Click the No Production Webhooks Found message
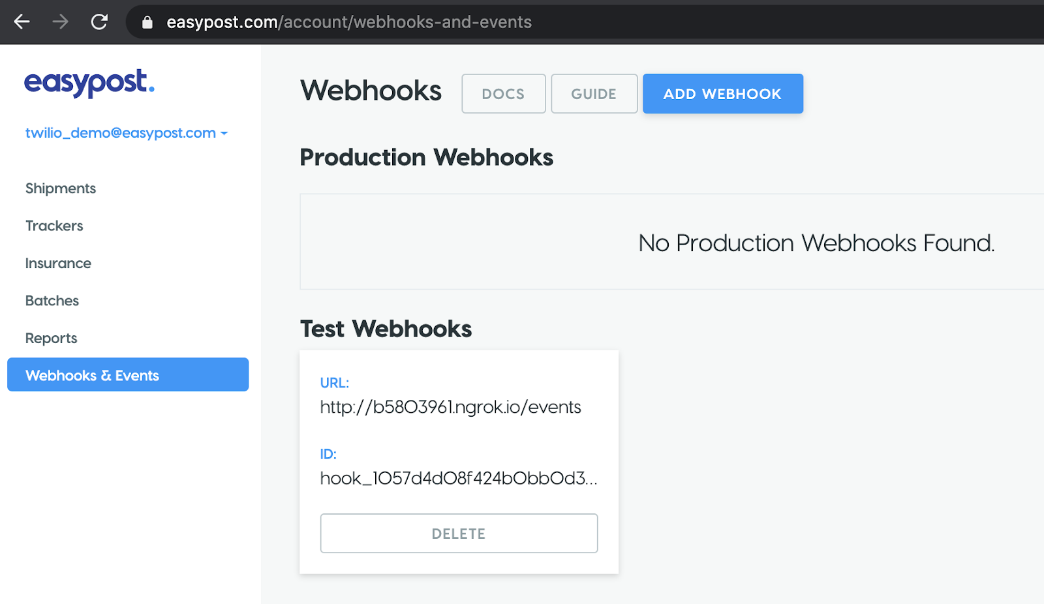Image resolution: width=1044 pixels, height=604 pixels. (x=817, y=243)
